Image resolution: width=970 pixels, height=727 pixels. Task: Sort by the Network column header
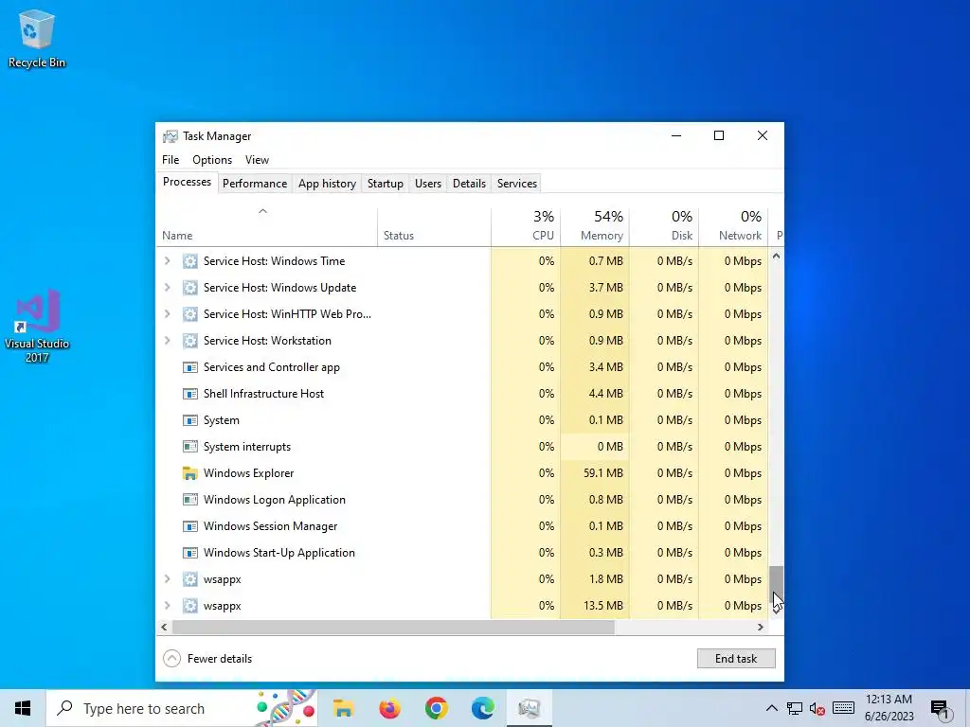click(x=733, y=226)
